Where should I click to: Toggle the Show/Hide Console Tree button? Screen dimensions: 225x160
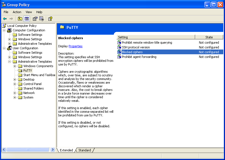coord(26,19)
